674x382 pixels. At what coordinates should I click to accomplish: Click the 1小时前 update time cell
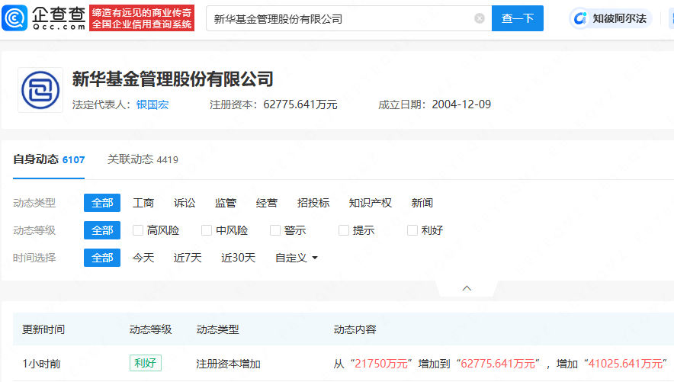41,364
